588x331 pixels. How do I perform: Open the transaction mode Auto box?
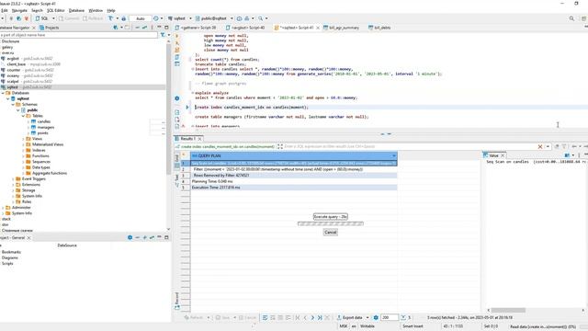pos(141,18)
